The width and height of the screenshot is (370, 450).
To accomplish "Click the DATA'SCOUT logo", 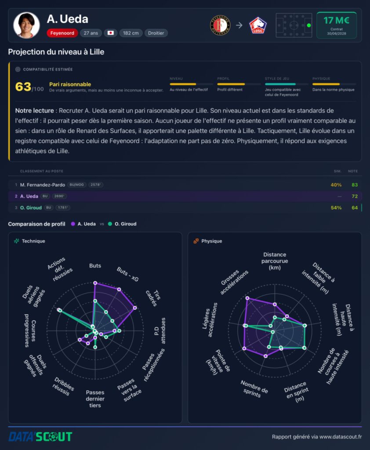I will (40, 437).
